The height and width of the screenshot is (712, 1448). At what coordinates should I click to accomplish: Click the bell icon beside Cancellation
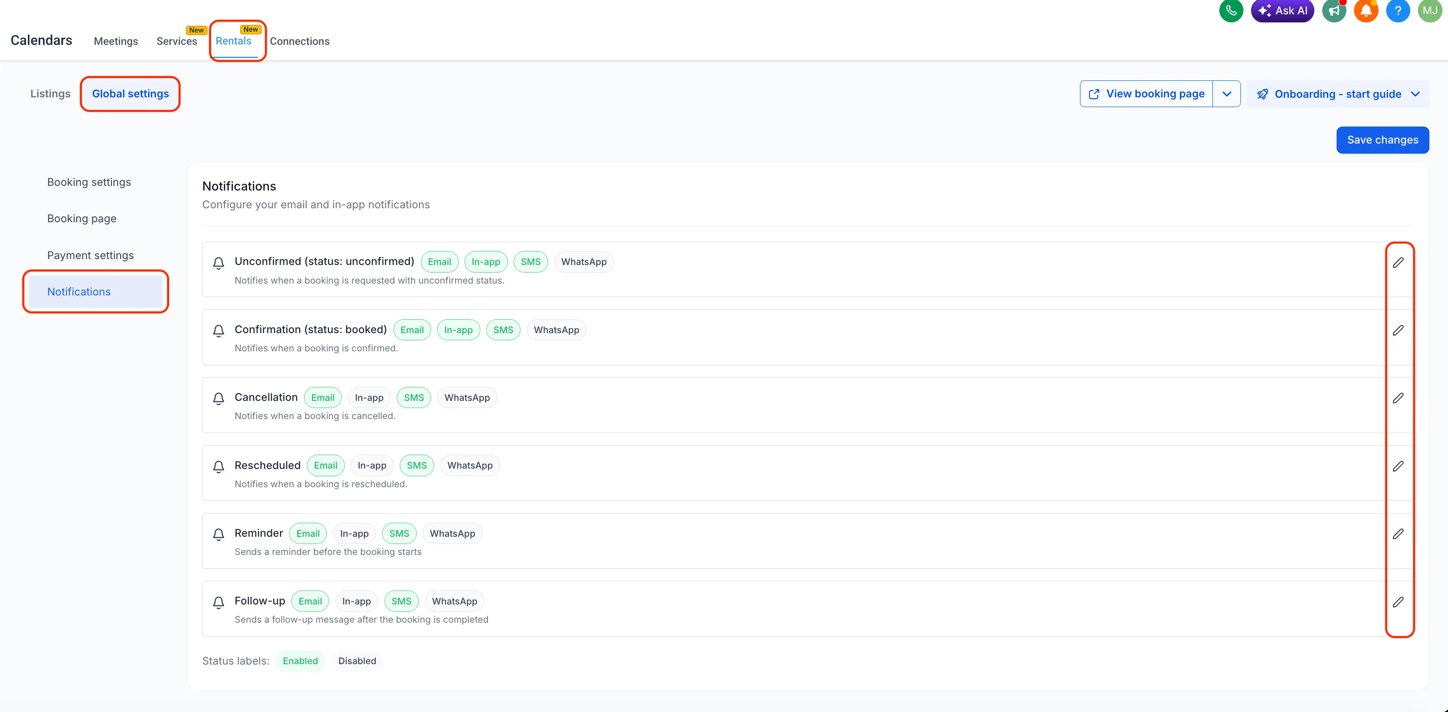[219, 399]
